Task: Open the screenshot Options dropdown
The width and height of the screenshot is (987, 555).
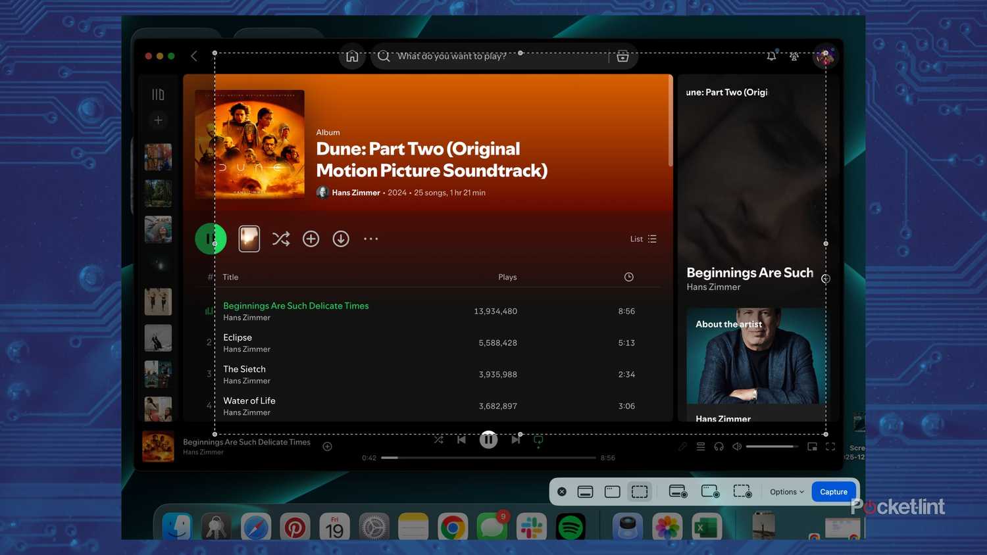Action: coord(785,491)
